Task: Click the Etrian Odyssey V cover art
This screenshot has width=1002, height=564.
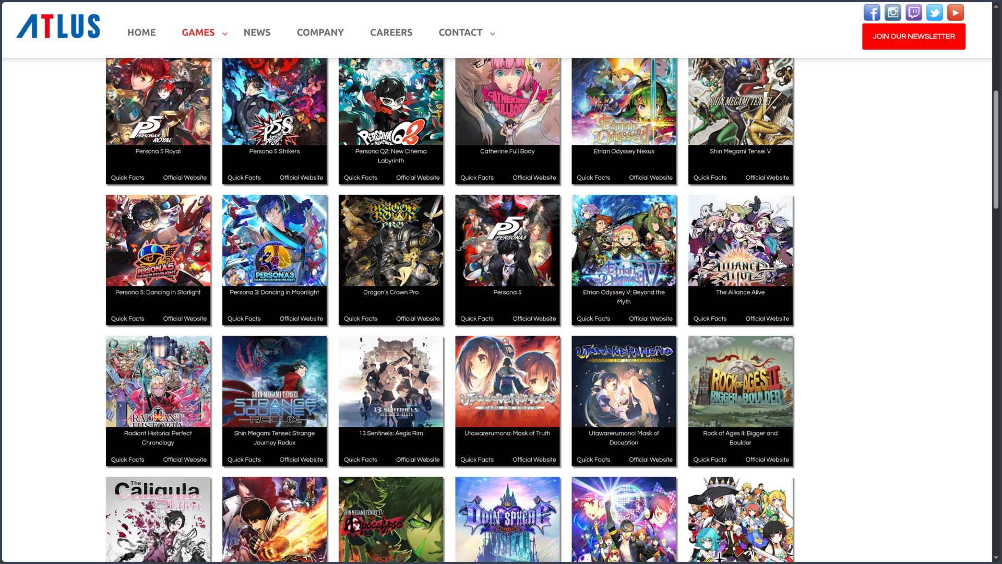Action: pyautogui.click(x=624, y=241)
